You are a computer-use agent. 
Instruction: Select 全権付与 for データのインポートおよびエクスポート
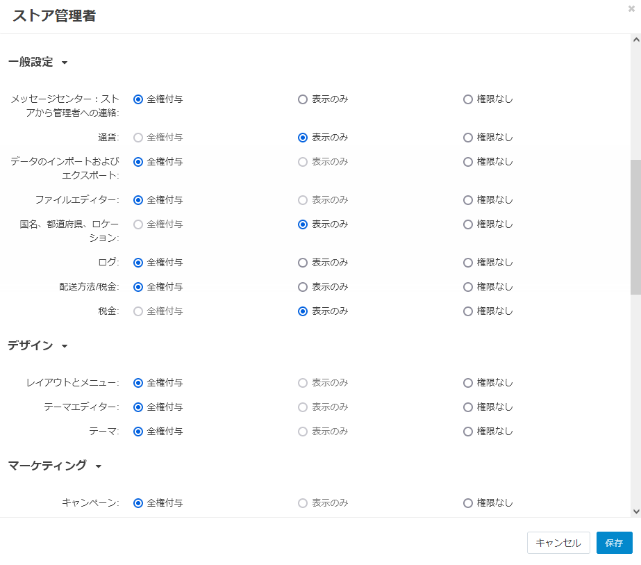[138, 162]
